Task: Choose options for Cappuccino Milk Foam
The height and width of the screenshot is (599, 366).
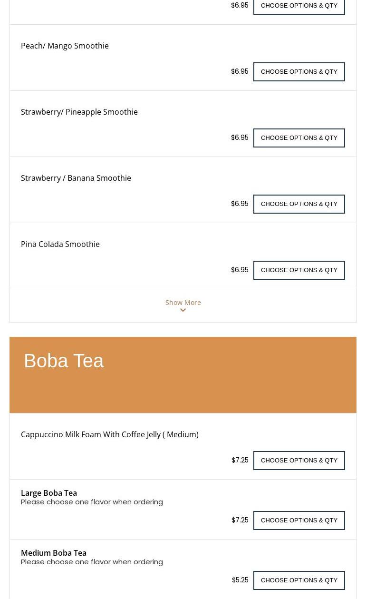Action: pyautogui.click(x=299, y=461)
